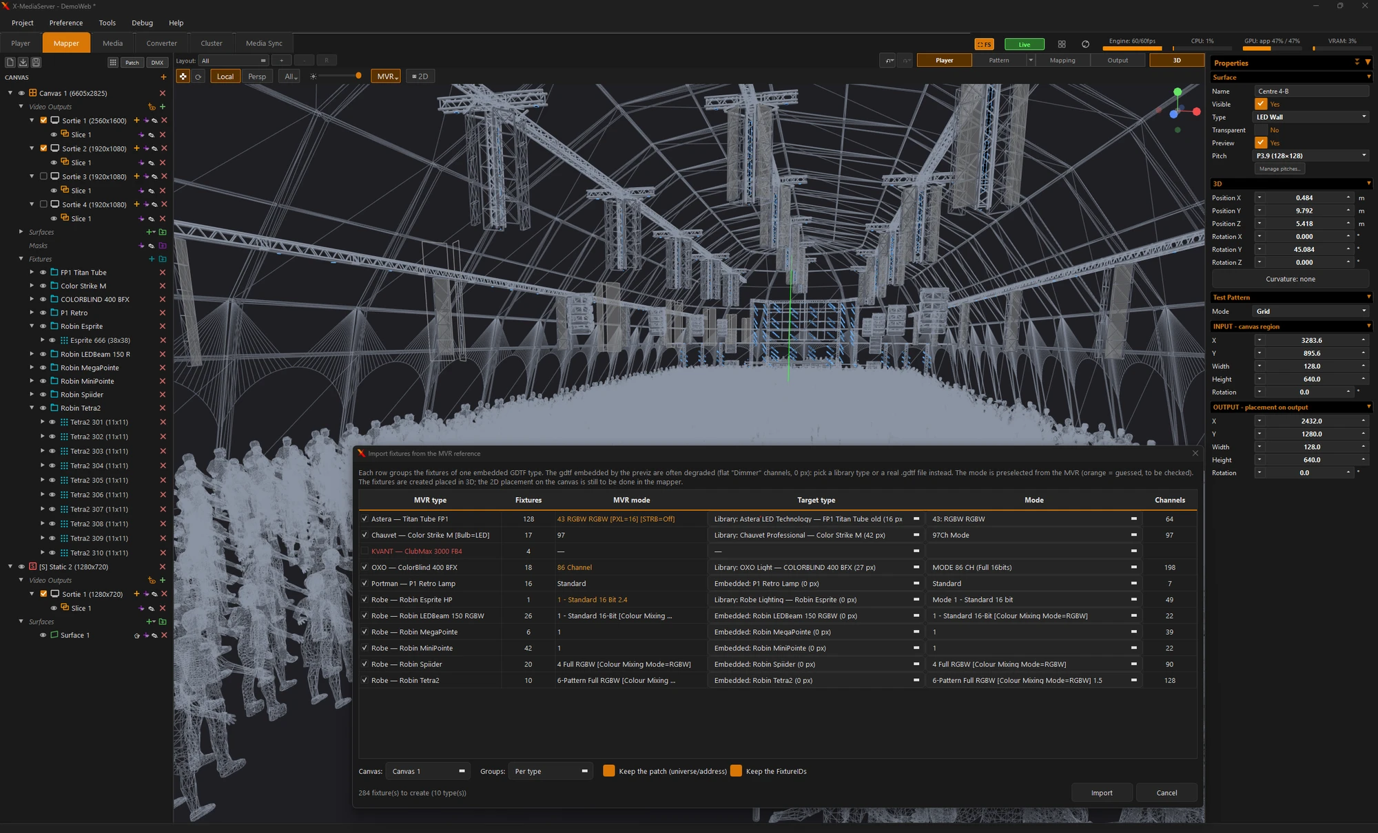1378x833 pixels.
Task: Click the green Live button
Action: [1025, 44]
